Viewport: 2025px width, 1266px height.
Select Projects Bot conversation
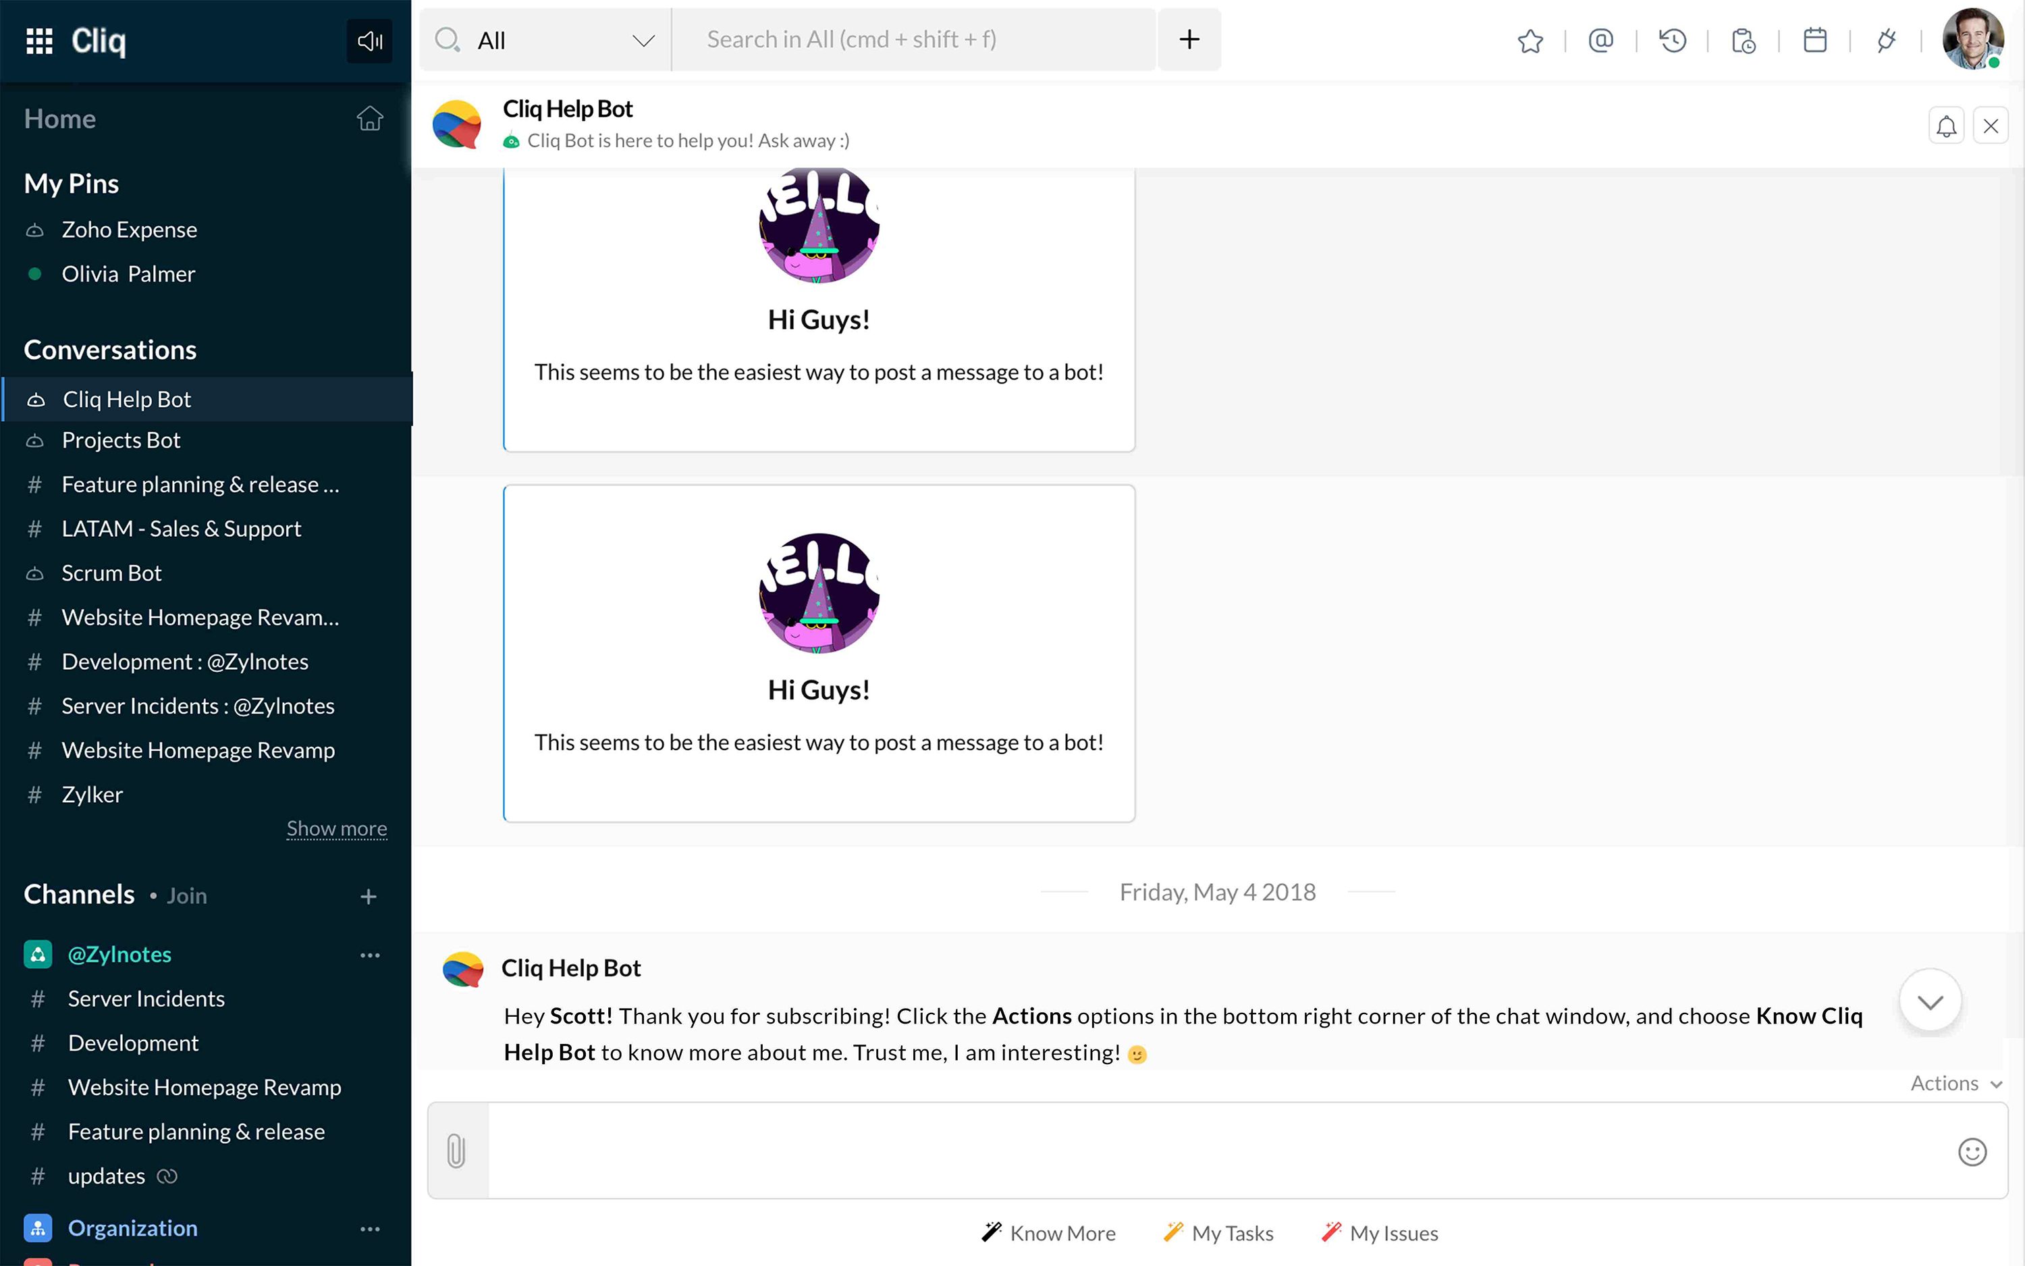[x=122, y=440]
